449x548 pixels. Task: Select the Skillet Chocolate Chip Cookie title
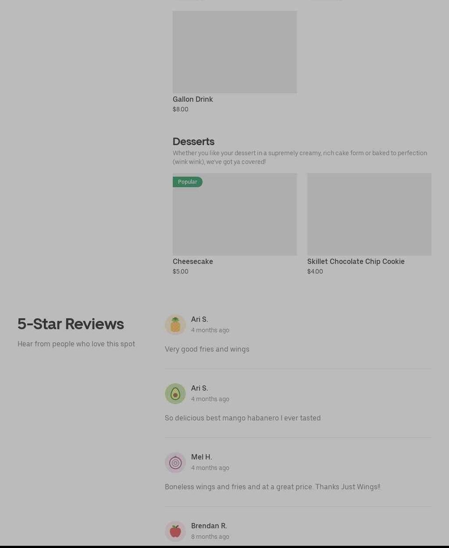356,262
